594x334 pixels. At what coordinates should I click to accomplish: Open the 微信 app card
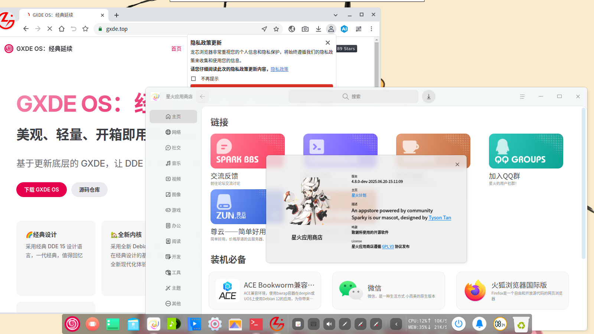point(389,291)
